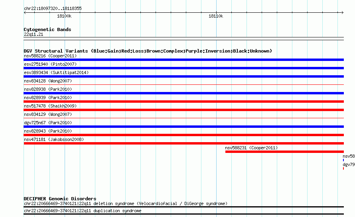This screenshot has width=355, height=217.
Task: Click black bar under 22q11 duplication syndrome
Action: click(x=183, y=214)
